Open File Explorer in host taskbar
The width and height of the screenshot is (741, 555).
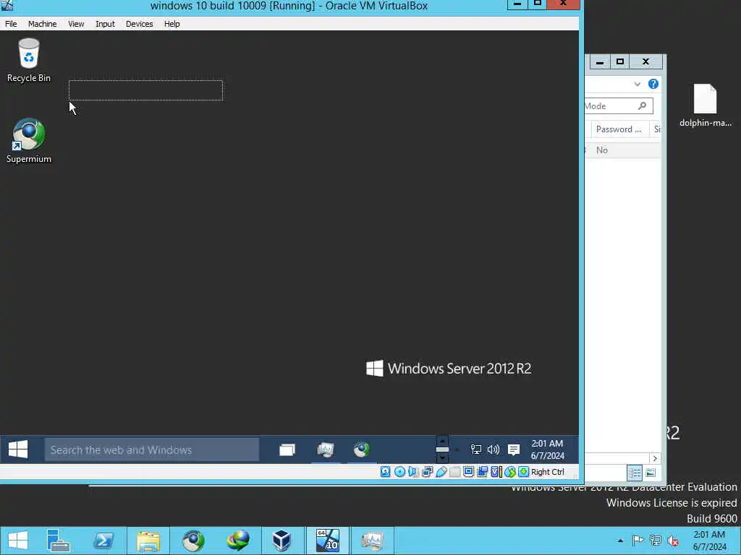click(148, 541)
